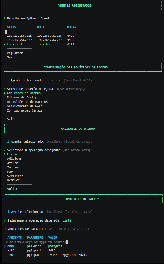Click the search prompt 'Use arrow keys or type to search'
Image resolution: width=164 pixels, height=264 pixels.
point(36,242)
